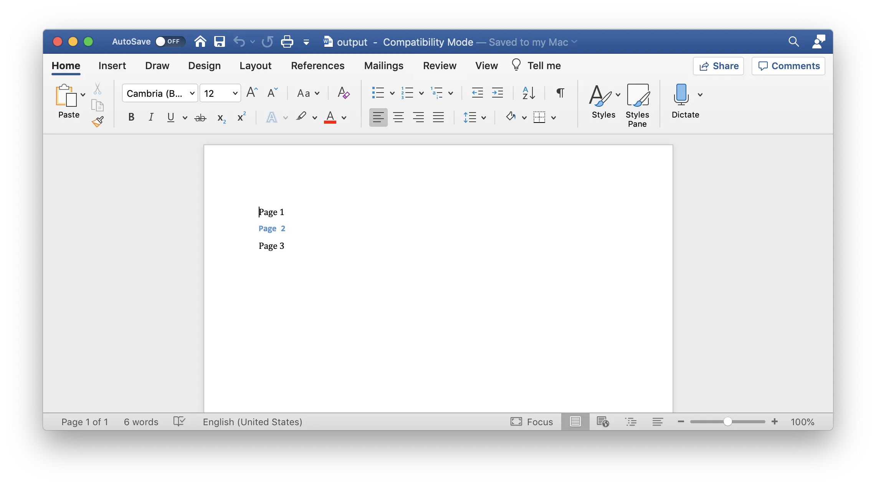
Task: Toggle the AutoSave switch
Action: tap(170, 41)
